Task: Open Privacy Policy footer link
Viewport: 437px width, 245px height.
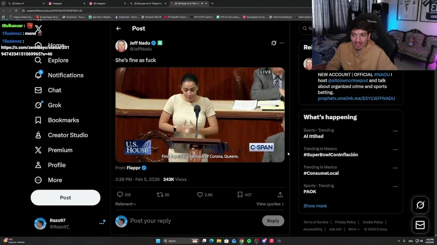Action: coord(346,222)
